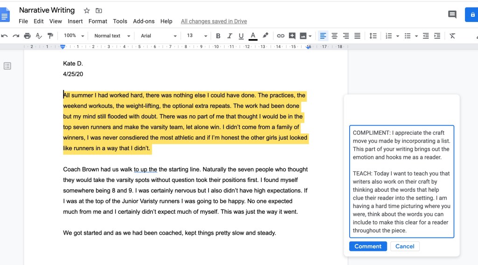Select the Paint format tool

pyautogui.click(x=50, y=36)
